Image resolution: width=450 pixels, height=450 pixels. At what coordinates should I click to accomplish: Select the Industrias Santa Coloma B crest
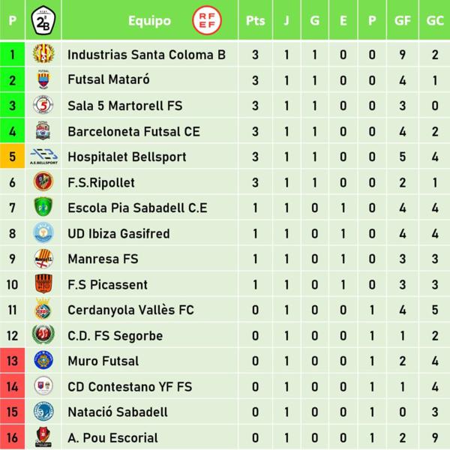point(43,53)
